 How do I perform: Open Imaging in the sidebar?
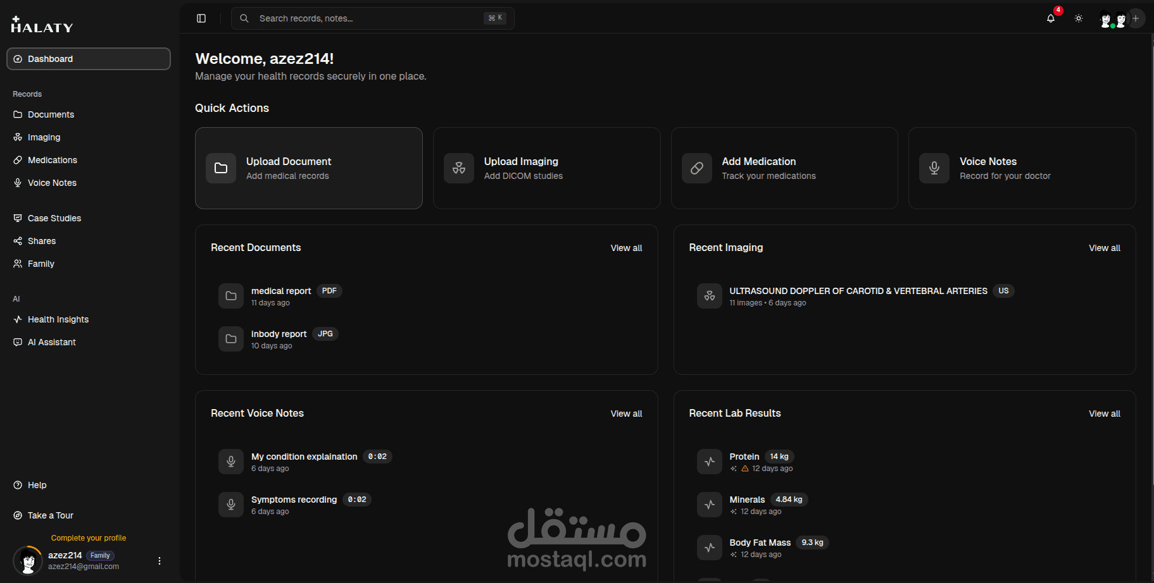pos(89,137)
